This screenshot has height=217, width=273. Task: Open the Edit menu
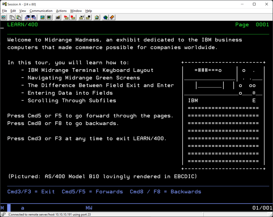coord(13,11)
